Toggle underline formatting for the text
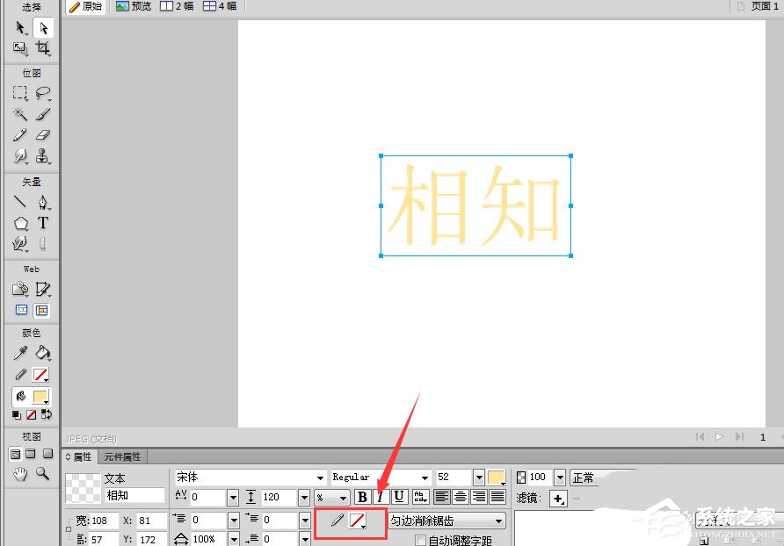The width and height of the screenshot is (784, 546). [398, 497]
